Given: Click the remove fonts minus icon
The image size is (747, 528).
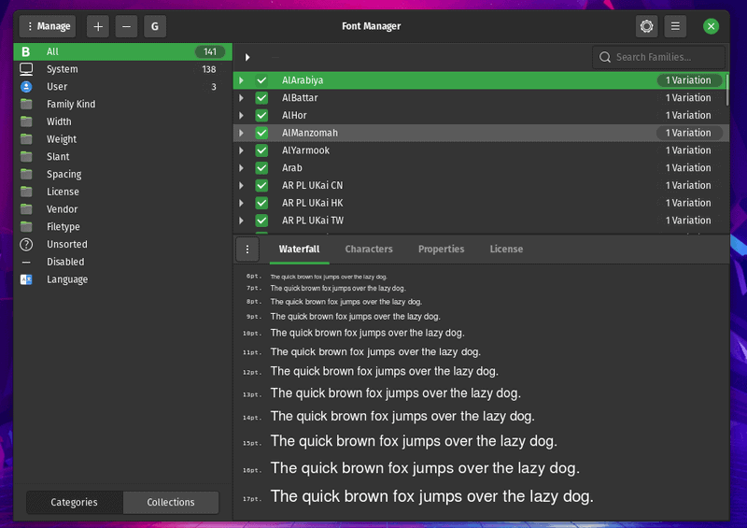Looking at the screenshot, I should tap(127, 26).
